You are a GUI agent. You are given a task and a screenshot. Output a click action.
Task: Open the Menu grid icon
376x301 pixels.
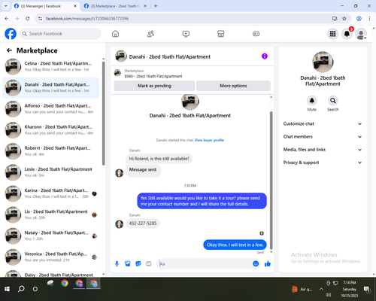332,34
